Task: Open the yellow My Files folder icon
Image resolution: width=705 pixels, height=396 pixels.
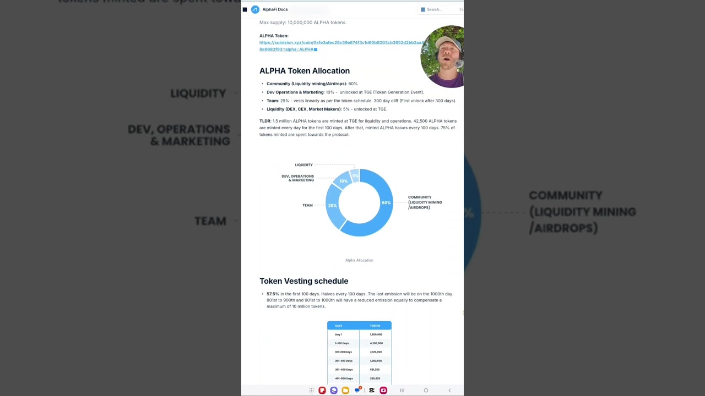Action: pyautogui.click(x=345, y=391)
